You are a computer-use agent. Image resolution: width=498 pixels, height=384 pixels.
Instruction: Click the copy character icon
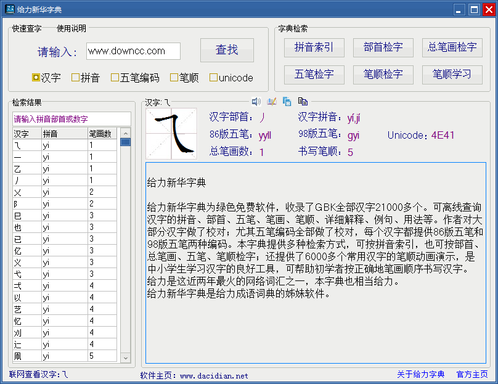coord(287,101)
